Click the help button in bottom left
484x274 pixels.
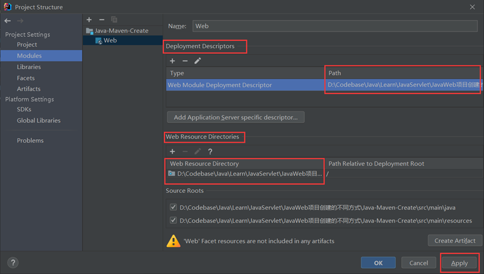coord(13,262)
